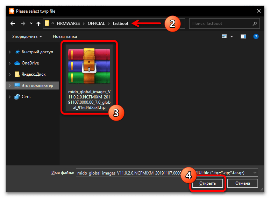
Task: Open help with question mark icon
Action: tap(256, 36)
